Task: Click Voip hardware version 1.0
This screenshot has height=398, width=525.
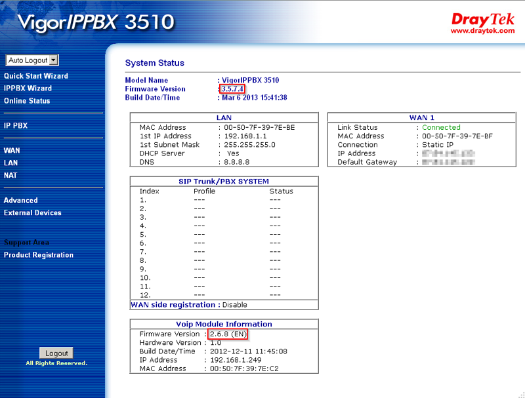Action: [216, 343]
